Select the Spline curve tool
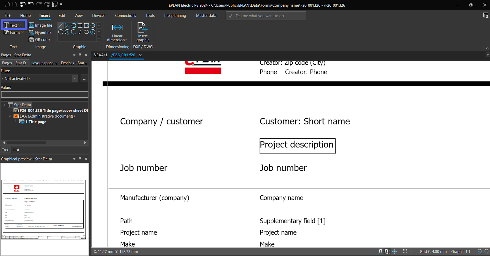This screenshot has width=490, height=256. (x=80, y=32)
